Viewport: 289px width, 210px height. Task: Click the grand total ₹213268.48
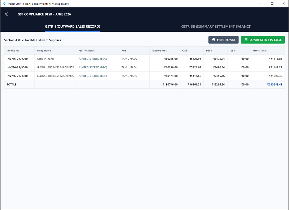pos(275,84)
